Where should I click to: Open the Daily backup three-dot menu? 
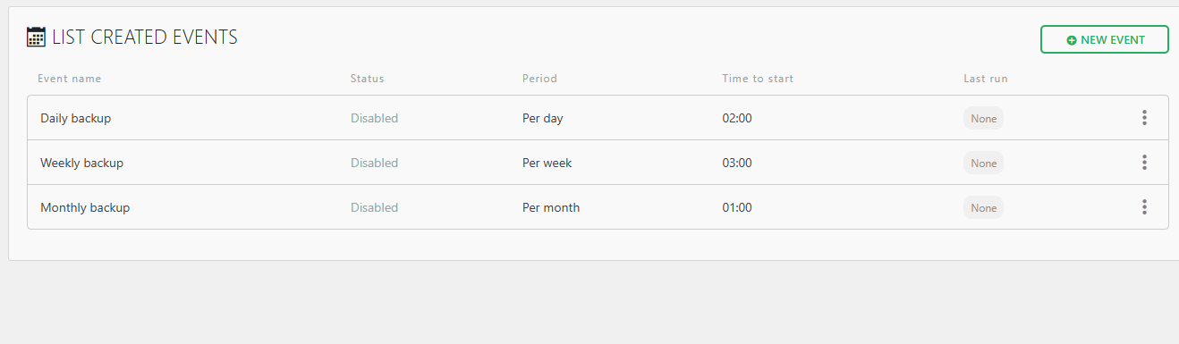point(1144,118)
